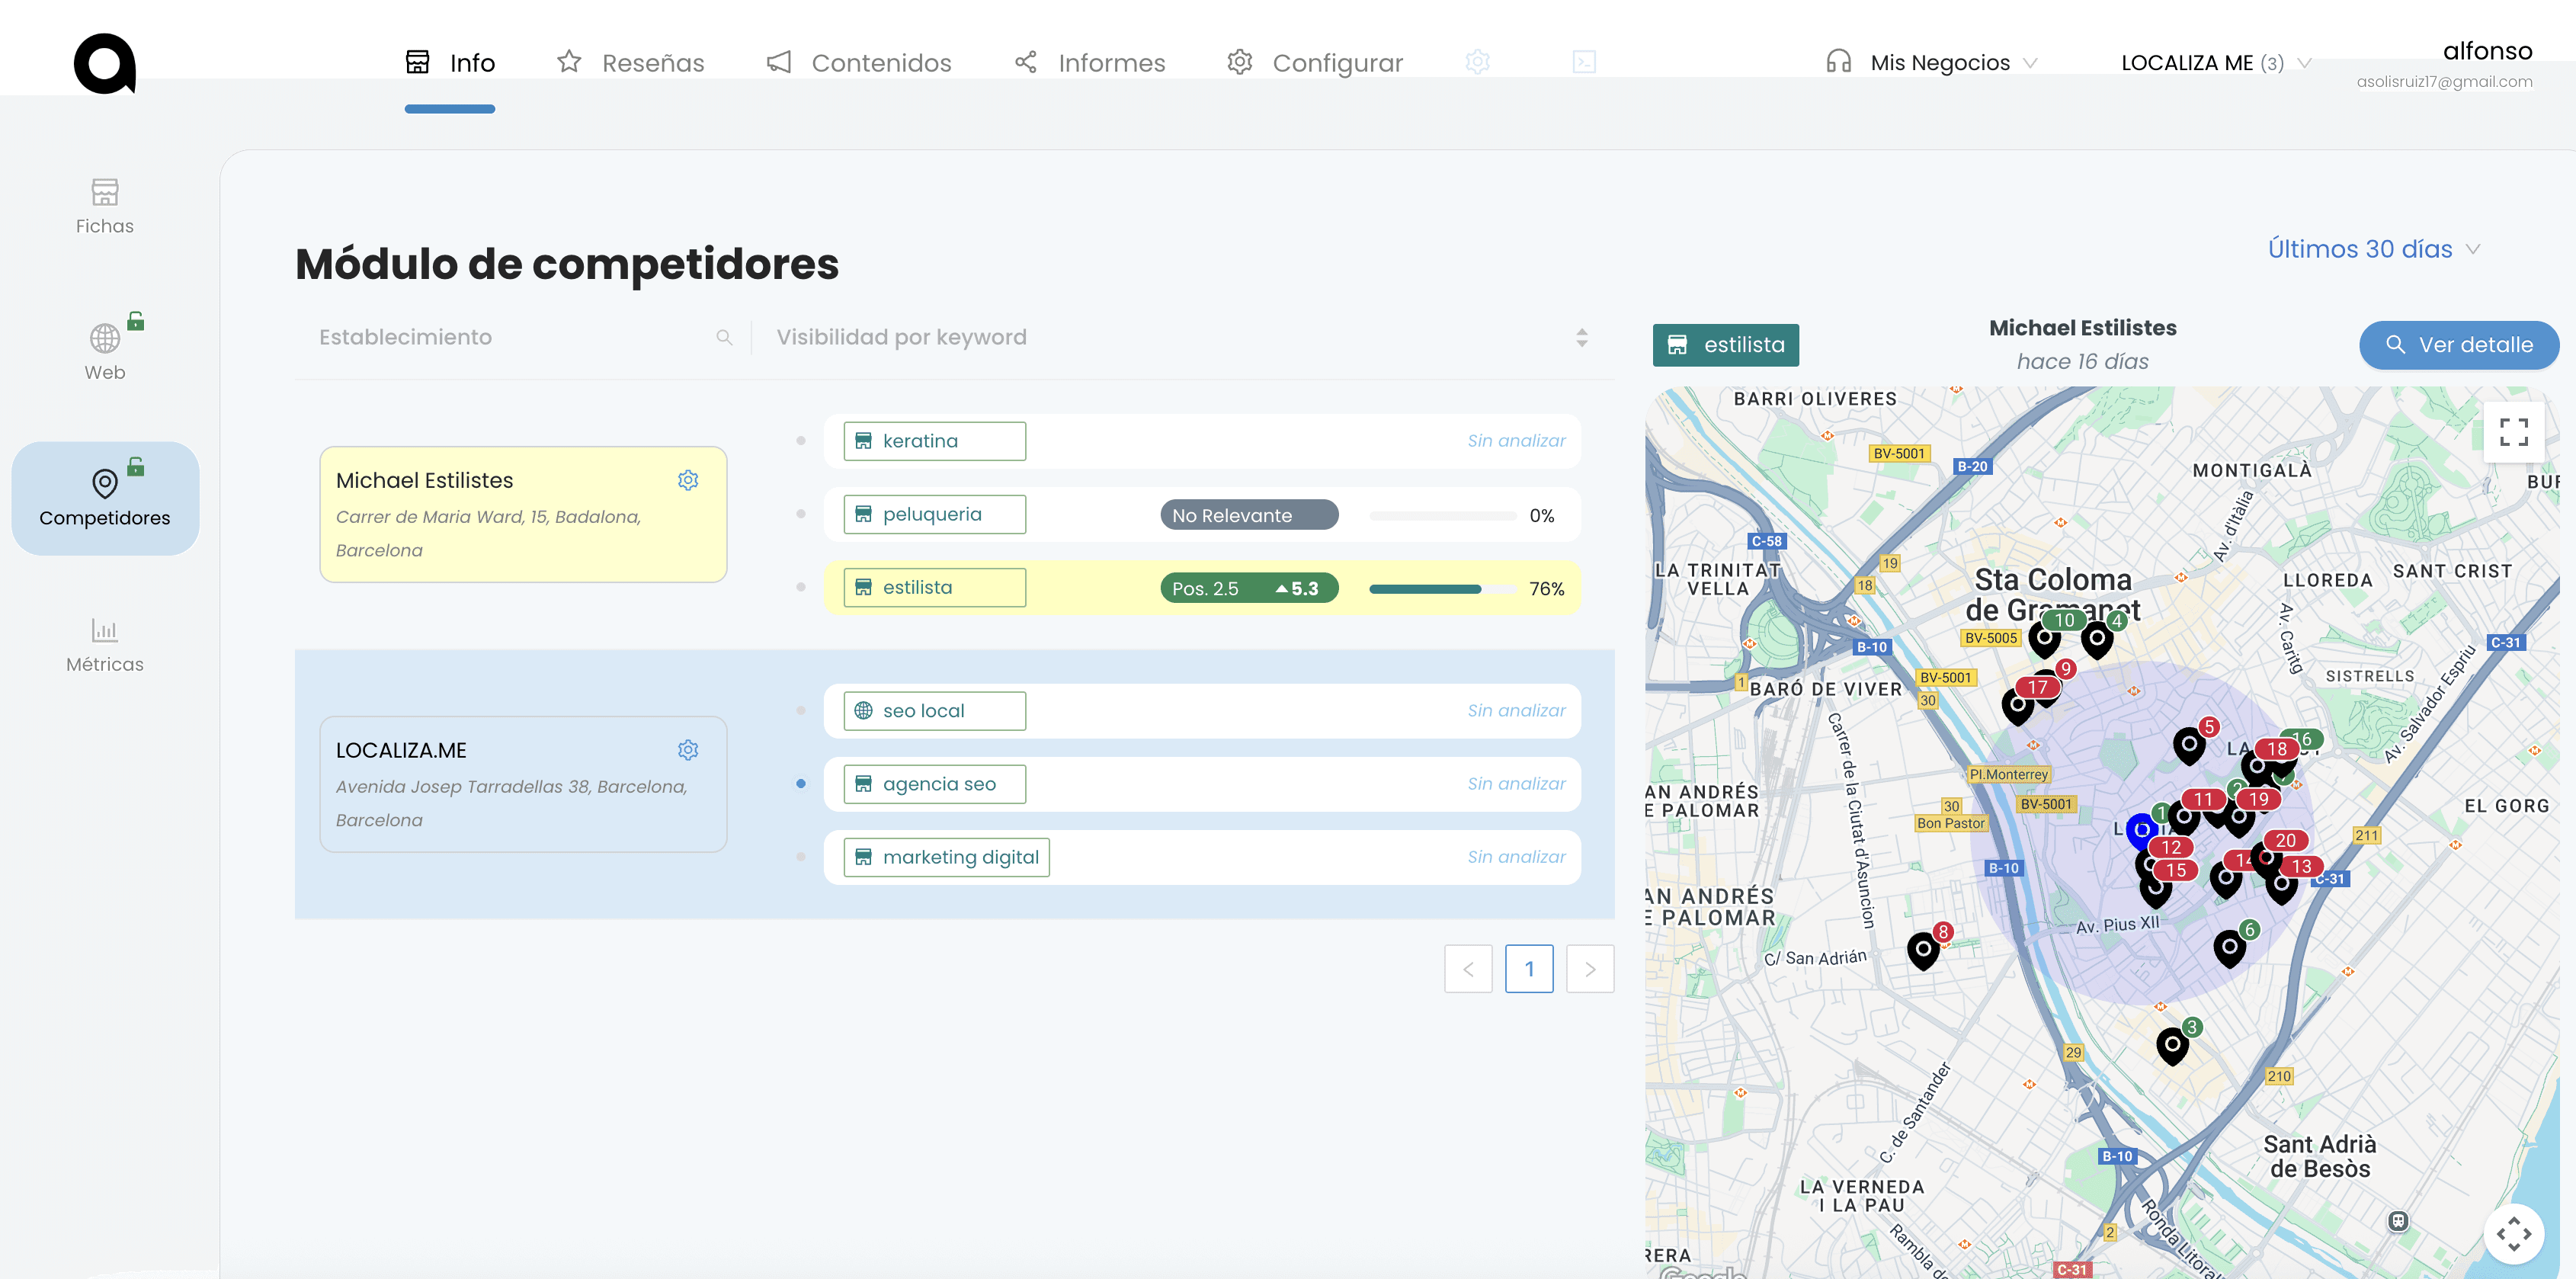Go to next page of results
This screenshot has height=1279, width=2576.
pos(1590,969)
